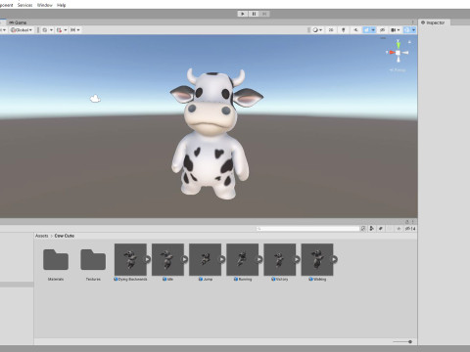Open the grid snapping dropdown arrow
This screenshot has height=352, width=470.
click(x=66, y=30)
